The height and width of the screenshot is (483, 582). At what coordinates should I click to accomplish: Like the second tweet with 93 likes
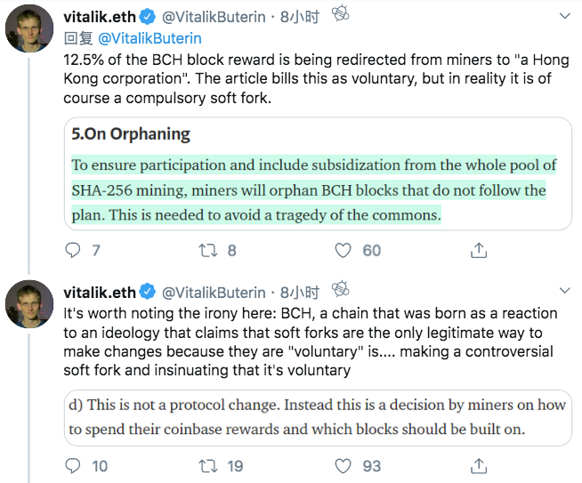pos(343,466)
